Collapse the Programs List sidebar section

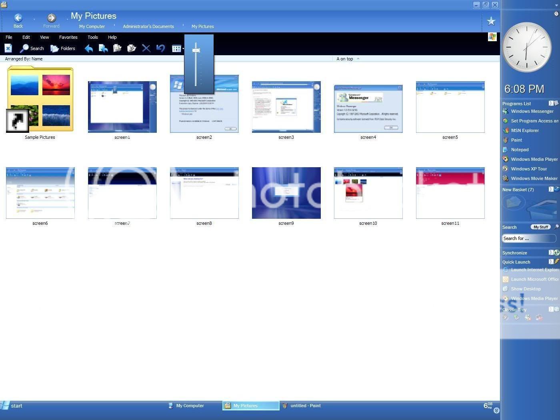click(551, 103)
